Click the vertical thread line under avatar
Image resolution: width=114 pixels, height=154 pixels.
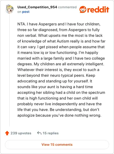9,70
